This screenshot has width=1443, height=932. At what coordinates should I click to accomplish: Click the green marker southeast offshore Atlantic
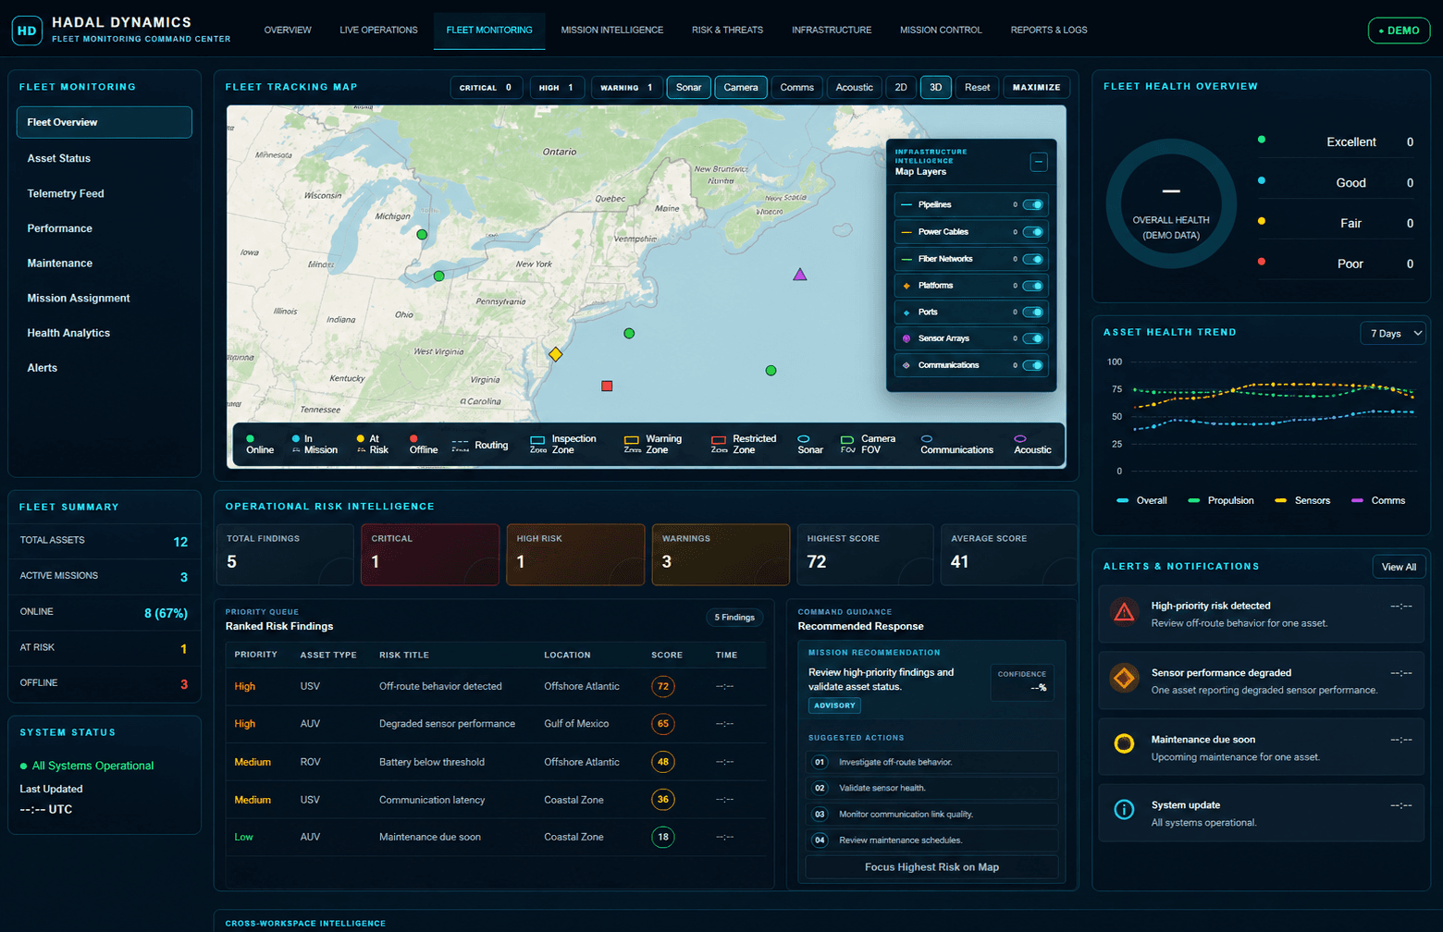(771, 371)
